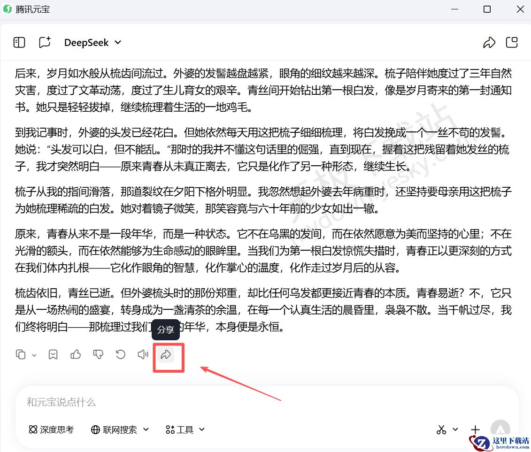Toggle the sidebar panel
This screenshot has width=531, height=452.
(19, 42)
